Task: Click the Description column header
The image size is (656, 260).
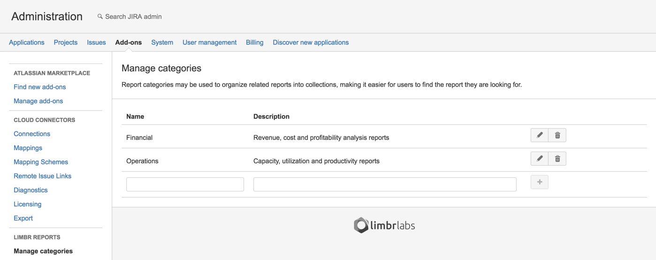Action: (x=271, y=116)
